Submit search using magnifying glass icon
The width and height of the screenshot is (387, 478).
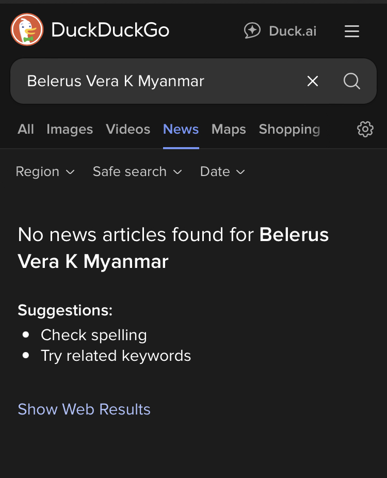[x=352, y=81]
